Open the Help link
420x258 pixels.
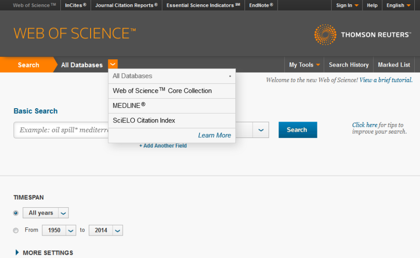point(372,5)
